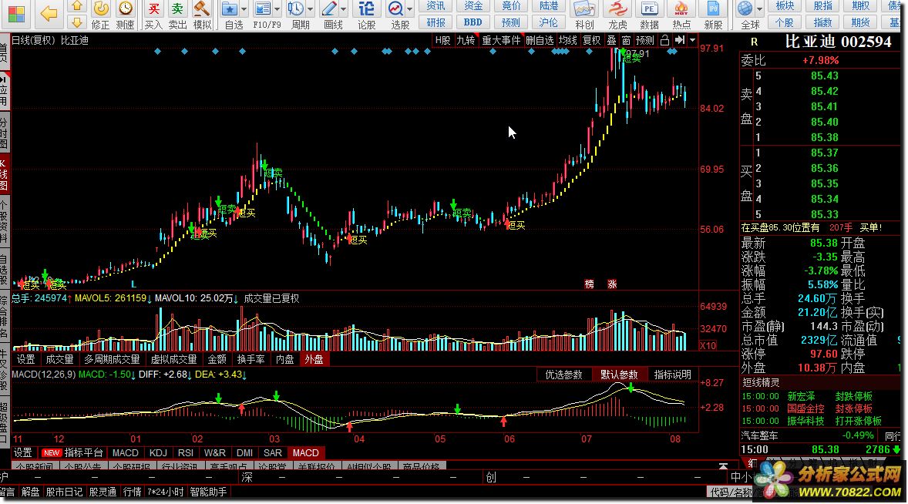Expand the 选股 dropdown arrow
Image resolution: width=908 pixels, height=504 pixels.
tap(410, 9)
